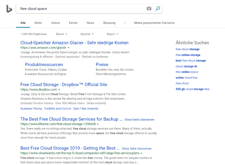Click the '1.380.000 Ergebnisse' count text
This screenshot has height=165, width=225.
34,34
